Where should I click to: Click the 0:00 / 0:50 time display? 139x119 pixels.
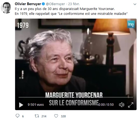coord(106,105)
